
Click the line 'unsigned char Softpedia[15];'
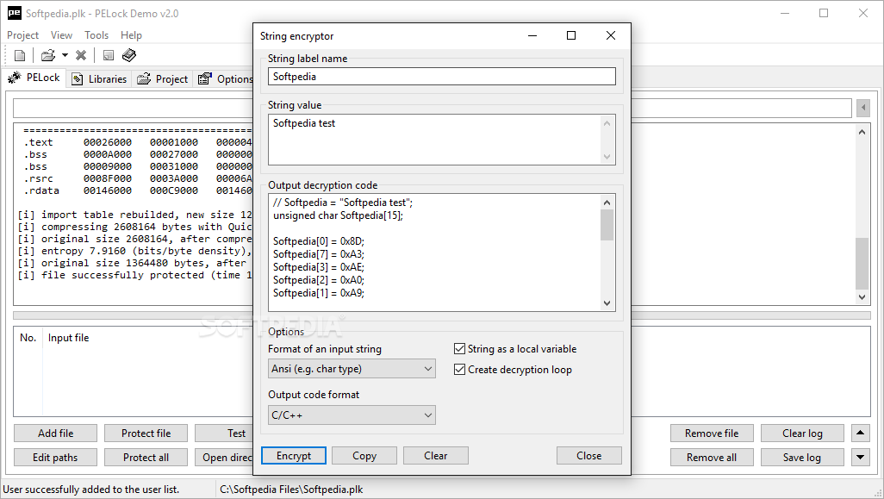coord(339,215)
